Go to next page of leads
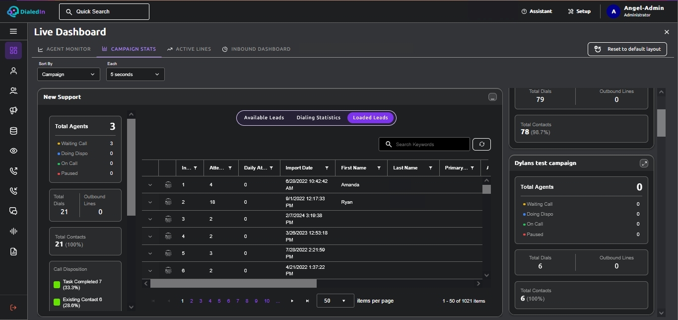 pos(292,301)
